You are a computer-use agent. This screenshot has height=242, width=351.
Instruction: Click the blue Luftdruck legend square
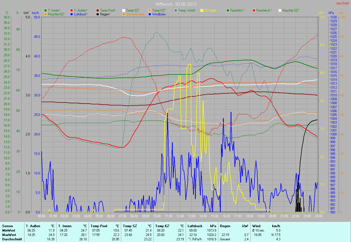72,14
